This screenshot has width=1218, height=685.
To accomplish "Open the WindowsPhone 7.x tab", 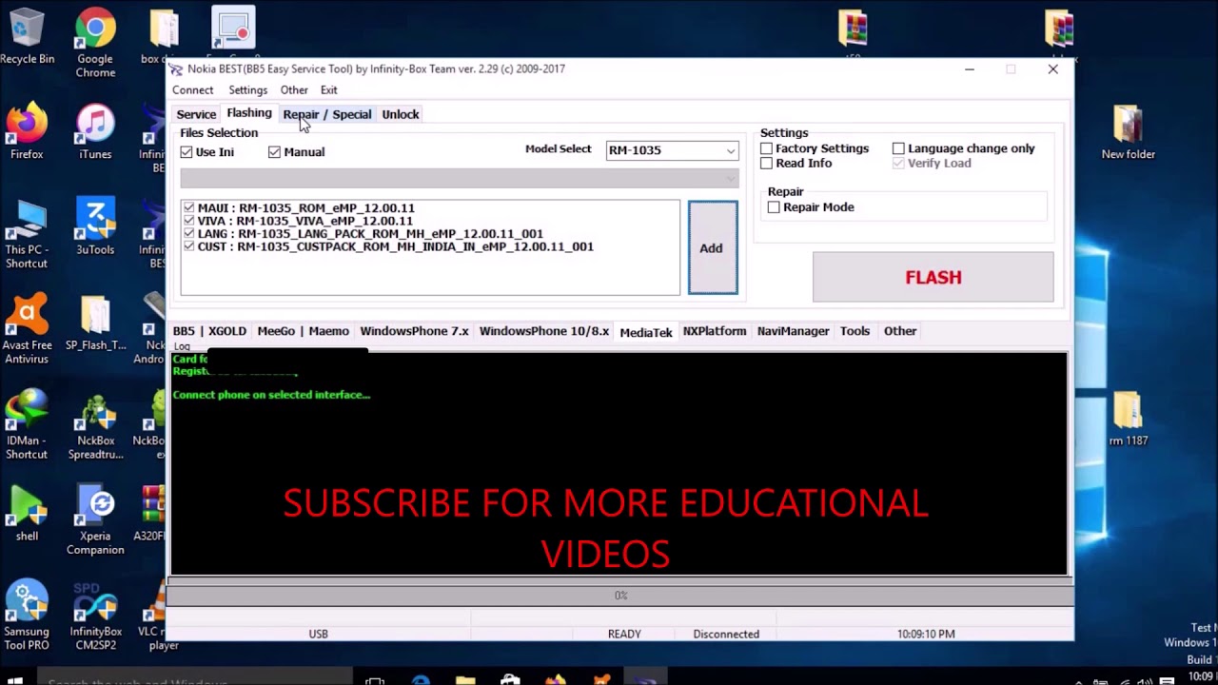I will (x=414, y=331).
